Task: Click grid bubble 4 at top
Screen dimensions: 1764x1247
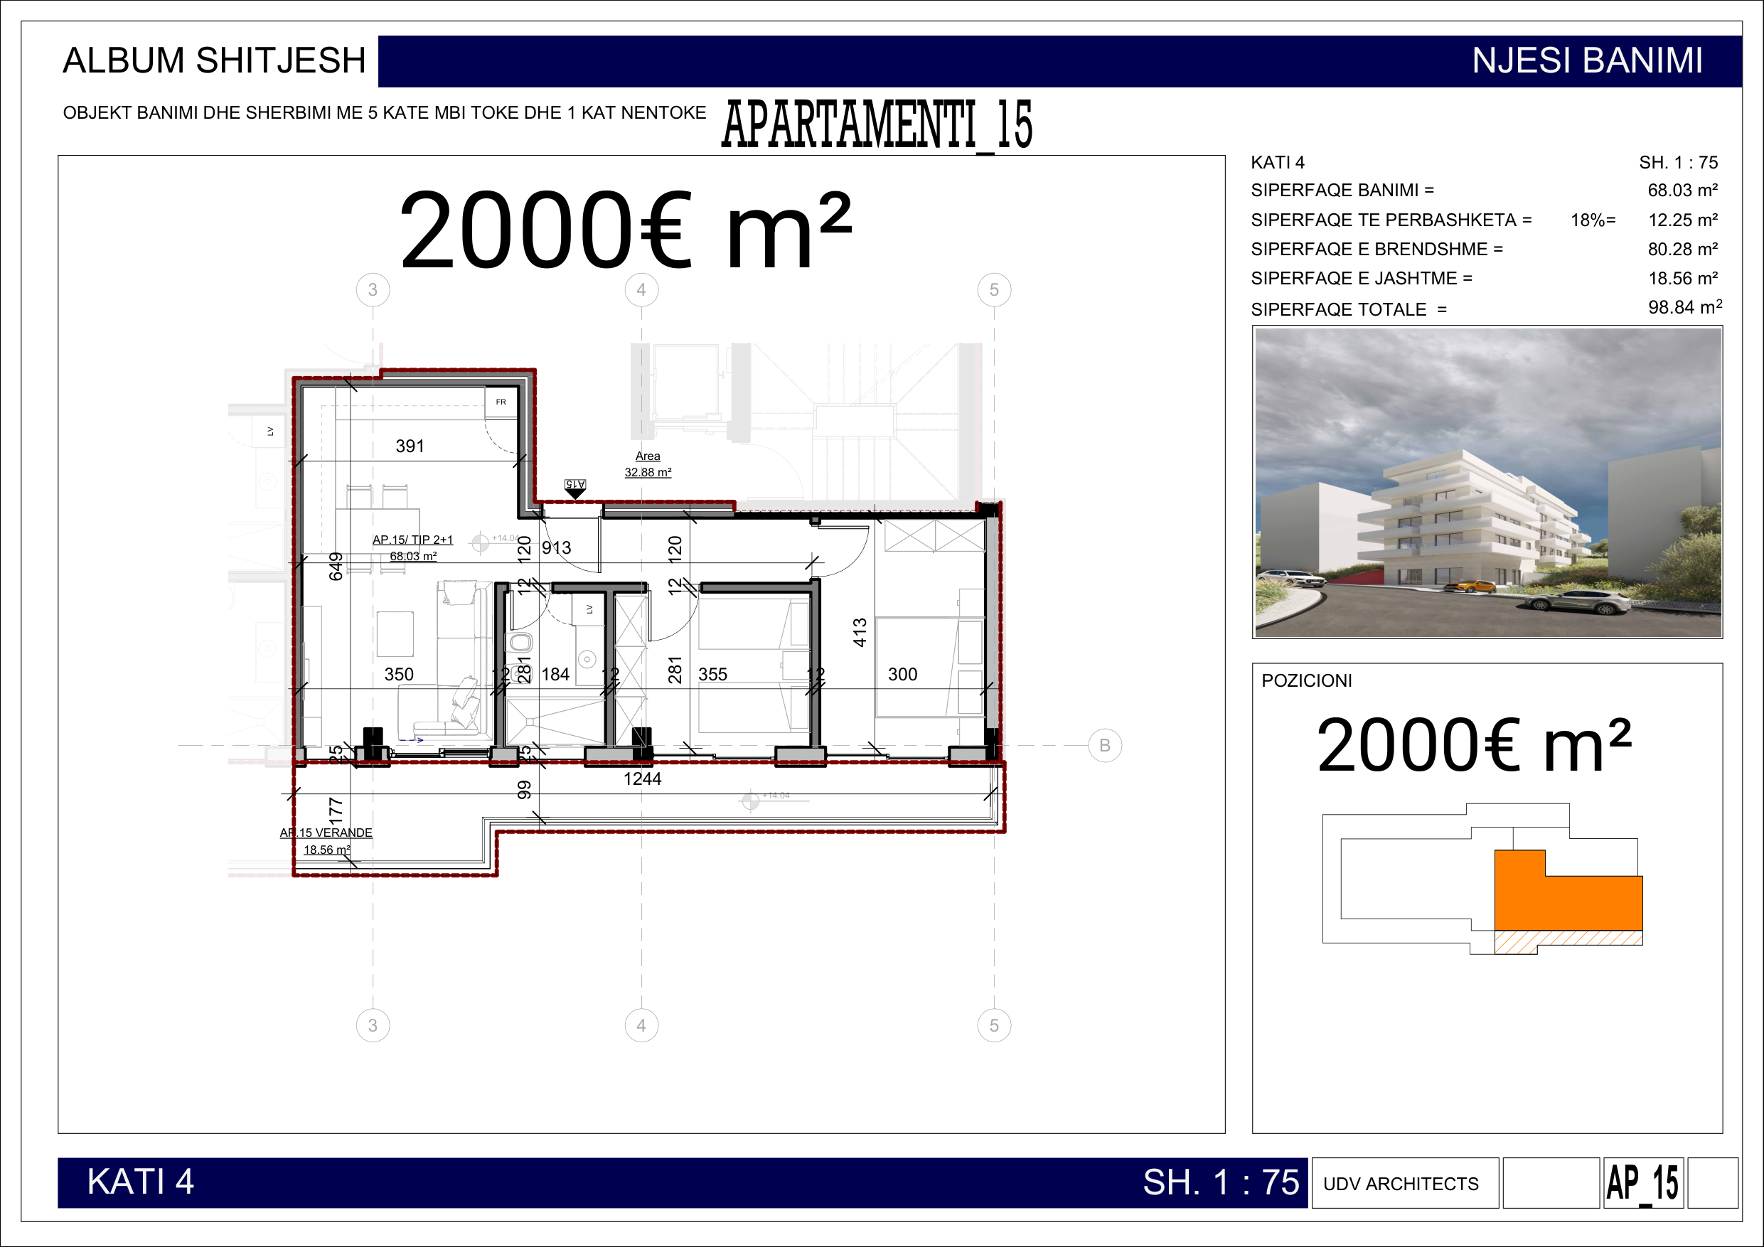Action: (641, 289)
